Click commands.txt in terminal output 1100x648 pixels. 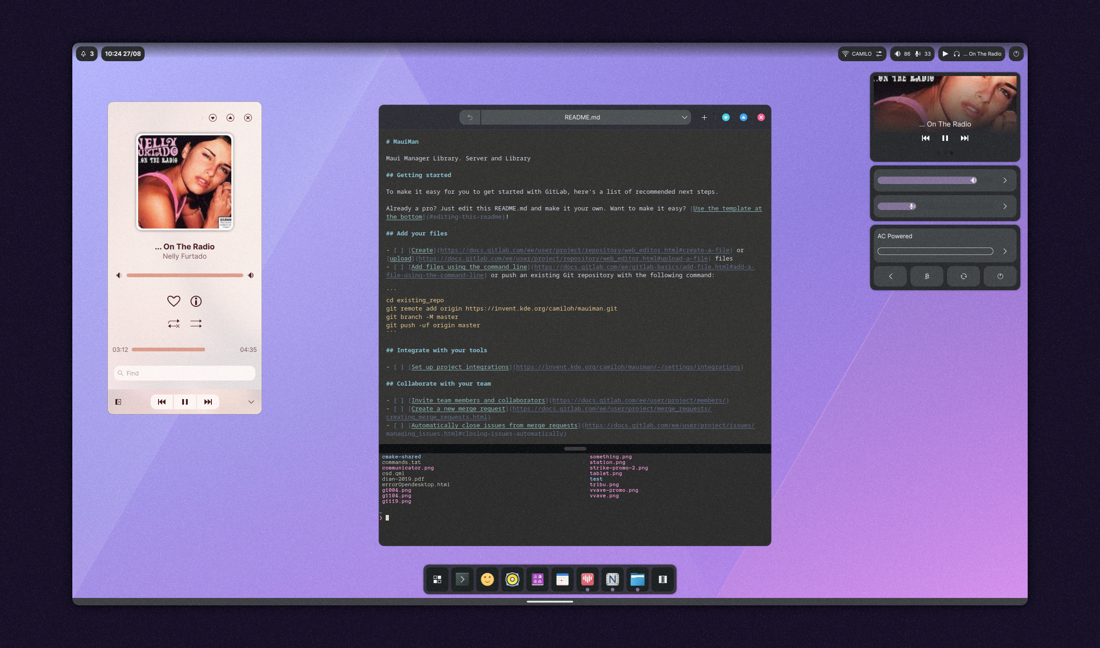coord(401,462)
